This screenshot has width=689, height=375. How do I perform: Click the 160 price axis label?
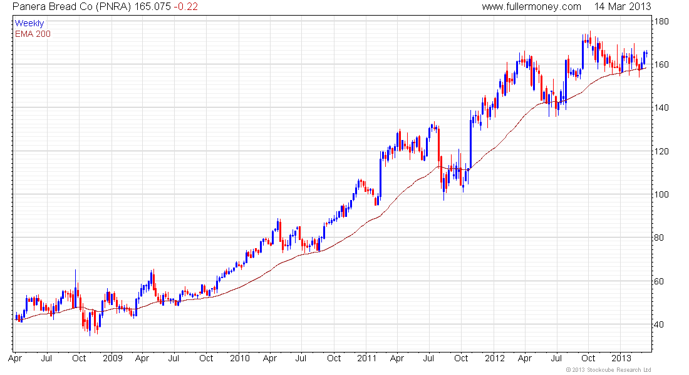[x=661, y=64]
